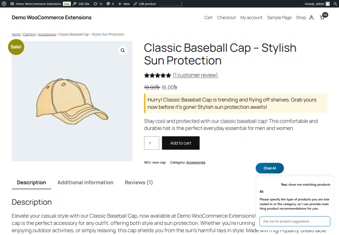Click Edit product in admin bar
The image size is (339, 235).
point(144,4)
